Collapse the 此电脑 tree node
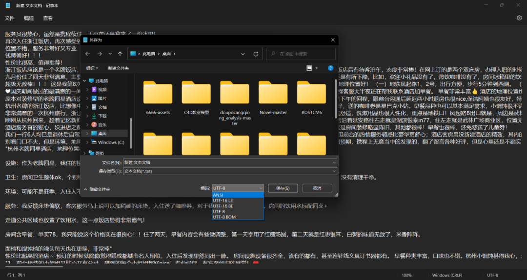 [84, 81]
